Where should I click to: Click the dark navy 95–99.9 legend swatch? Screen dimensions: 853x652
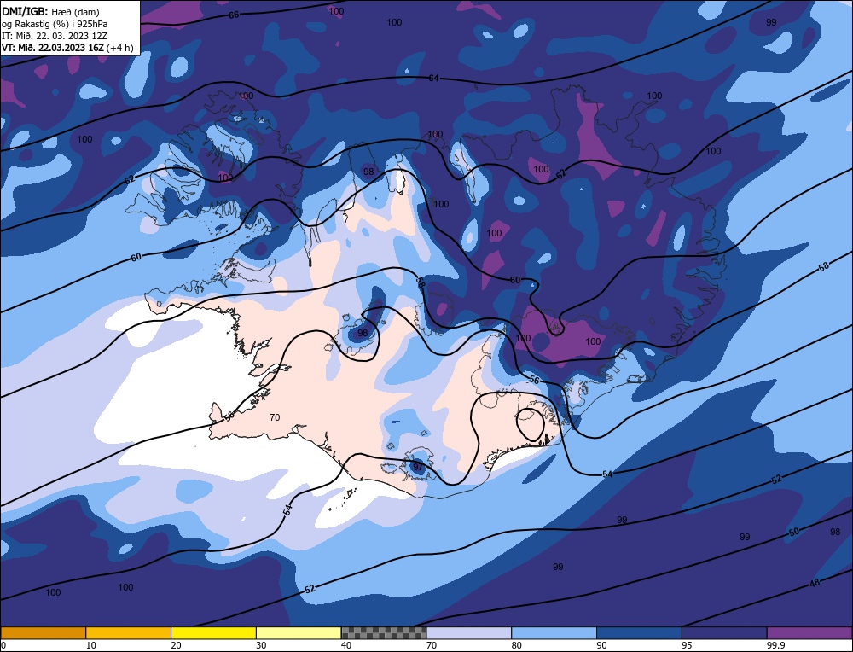point(724,632)
